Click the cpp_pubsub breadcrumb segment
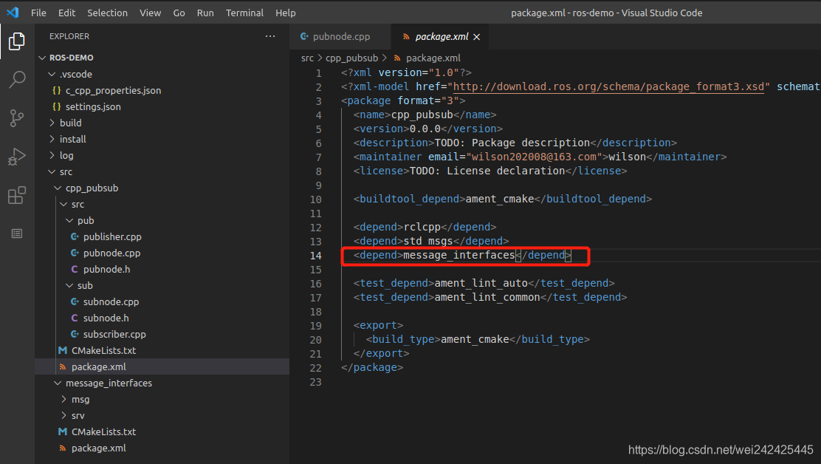This screenshot has height=464, width=821. pos(351,58)
